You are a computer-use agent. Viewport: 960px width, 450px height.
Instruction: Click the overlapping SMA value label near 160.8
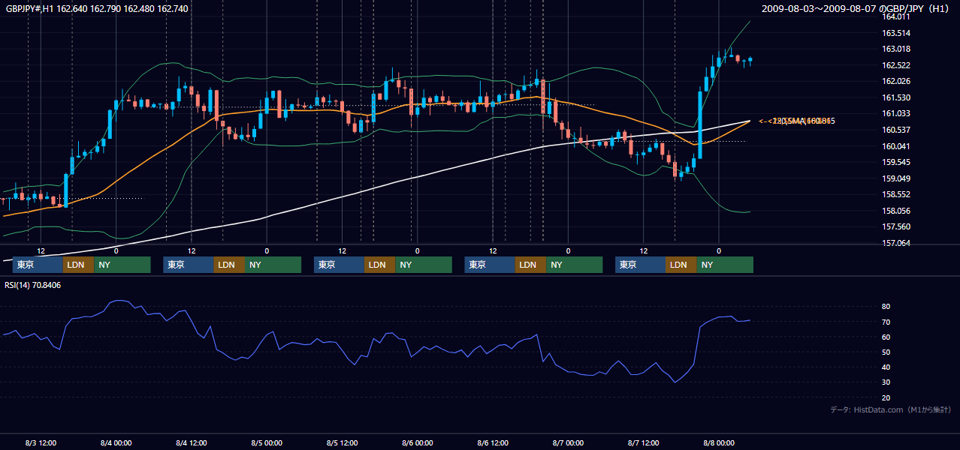coord(798,121)
